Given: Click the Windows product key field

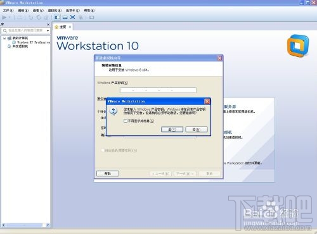Looking at the screenshot, I should (x=158, y=90).
